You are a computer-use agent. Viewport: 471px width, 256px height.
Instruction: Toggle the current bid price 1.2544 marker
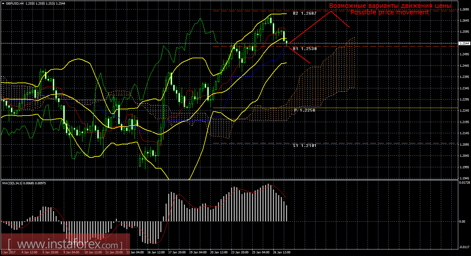pos(465,43)
